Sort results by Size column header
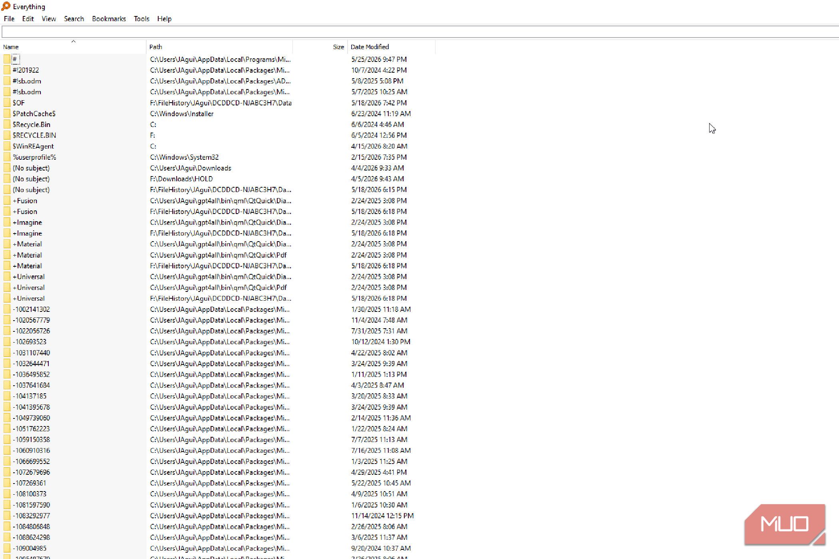839x559 pixels. pos(320,47)
